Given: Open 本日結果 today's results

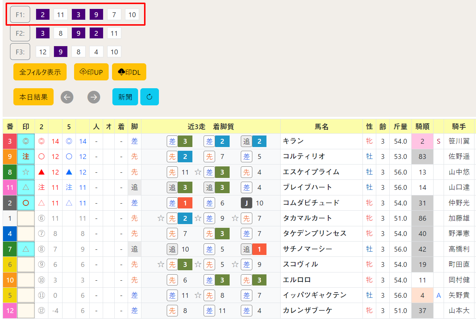Looking at the screenshot, I should coord(33,97).
